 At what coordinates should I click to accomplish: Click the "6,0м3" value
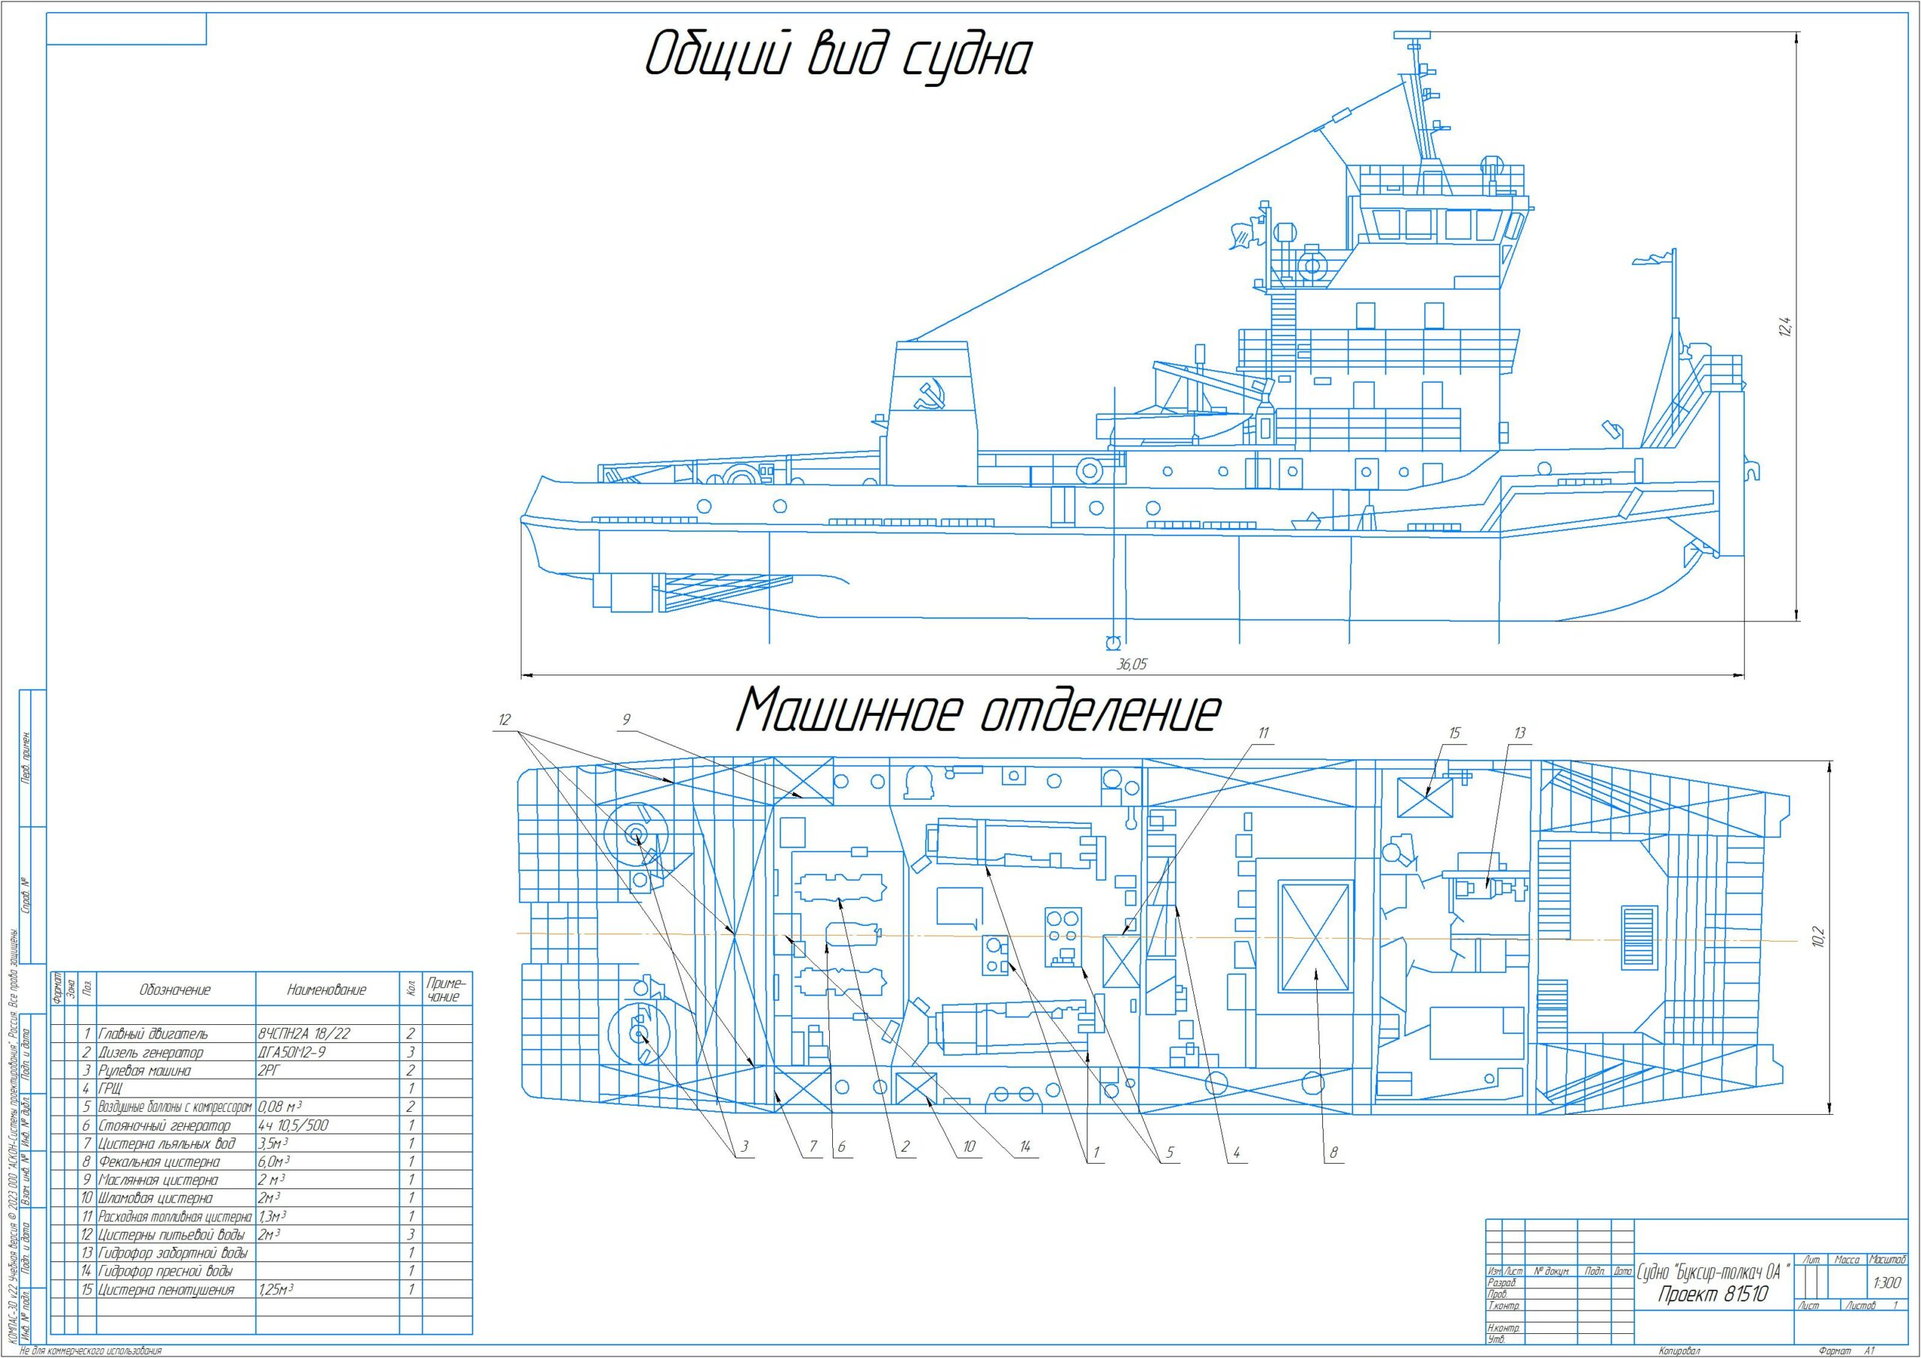coord(275,1162)
